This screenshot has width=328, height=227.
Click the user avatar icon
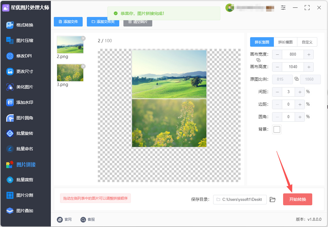point(229,8)
